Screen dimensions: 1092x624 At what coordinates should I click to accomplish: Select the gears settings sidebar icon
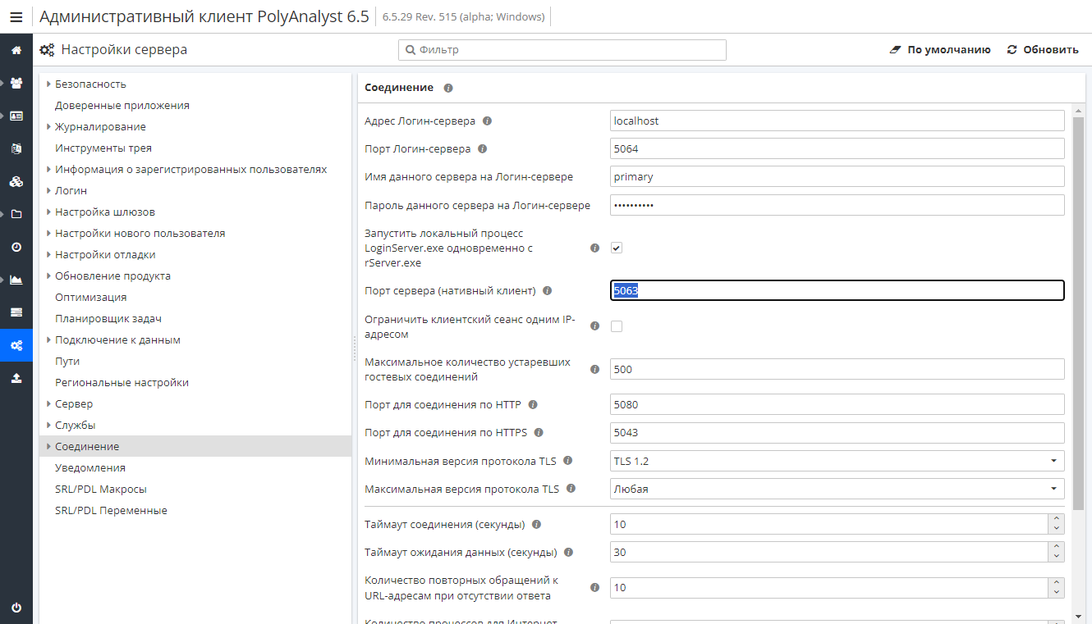click(16, 345)
